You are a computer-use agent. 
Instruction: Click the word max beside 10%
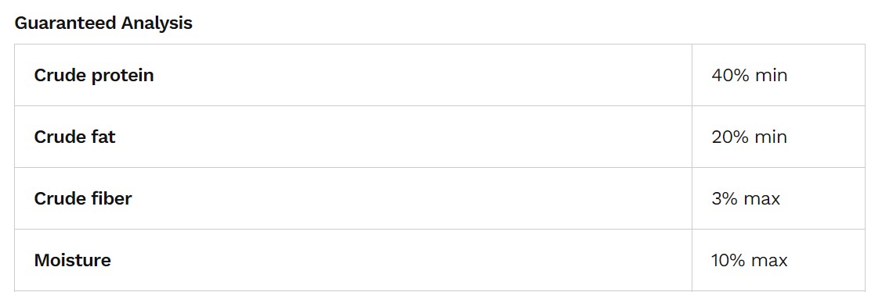769,262
